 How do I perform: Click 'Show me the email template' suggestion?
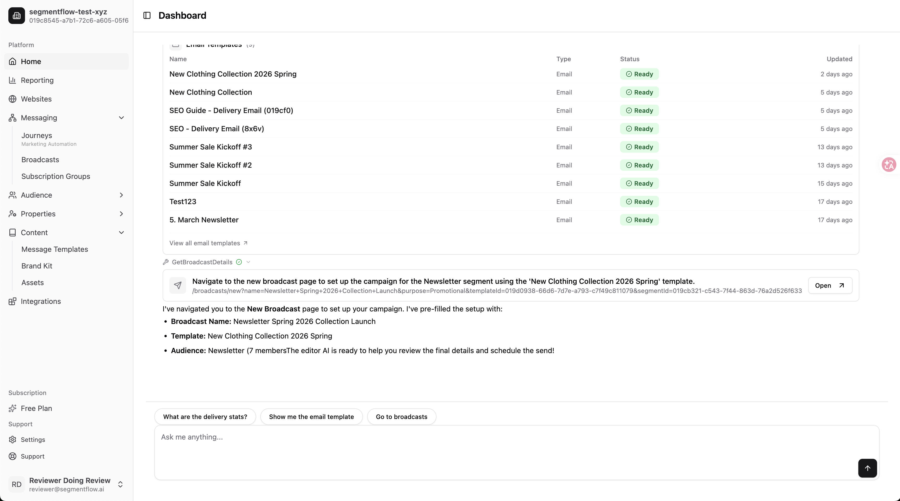pos(311,417)
